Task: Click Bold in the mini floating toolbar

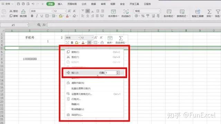Action: 72,43
